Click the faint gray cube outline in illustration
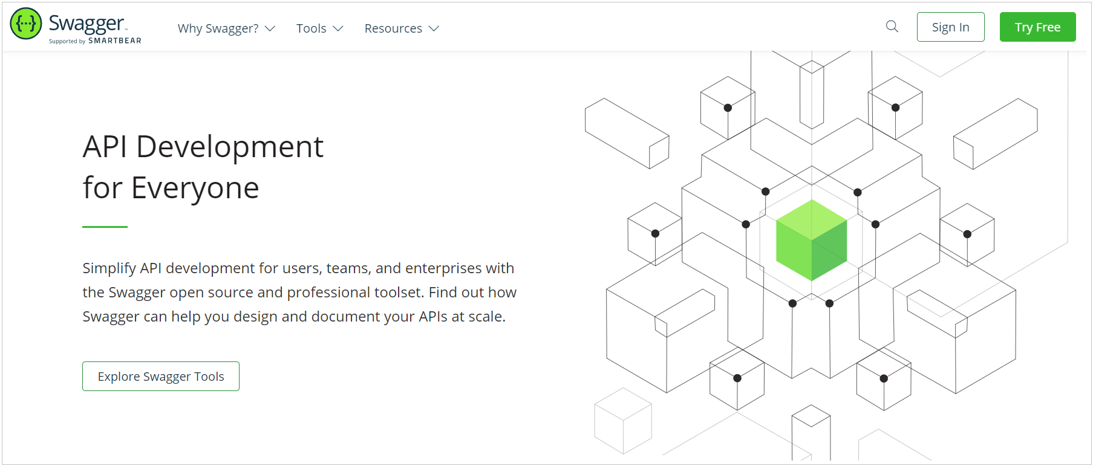The image size is (1093, 466). coord(622,421)
